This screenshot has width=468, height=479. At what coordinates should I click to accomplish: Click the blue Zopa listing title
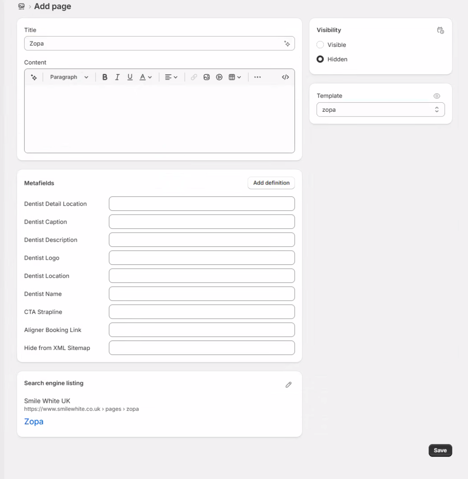click(x=34, y=421)
